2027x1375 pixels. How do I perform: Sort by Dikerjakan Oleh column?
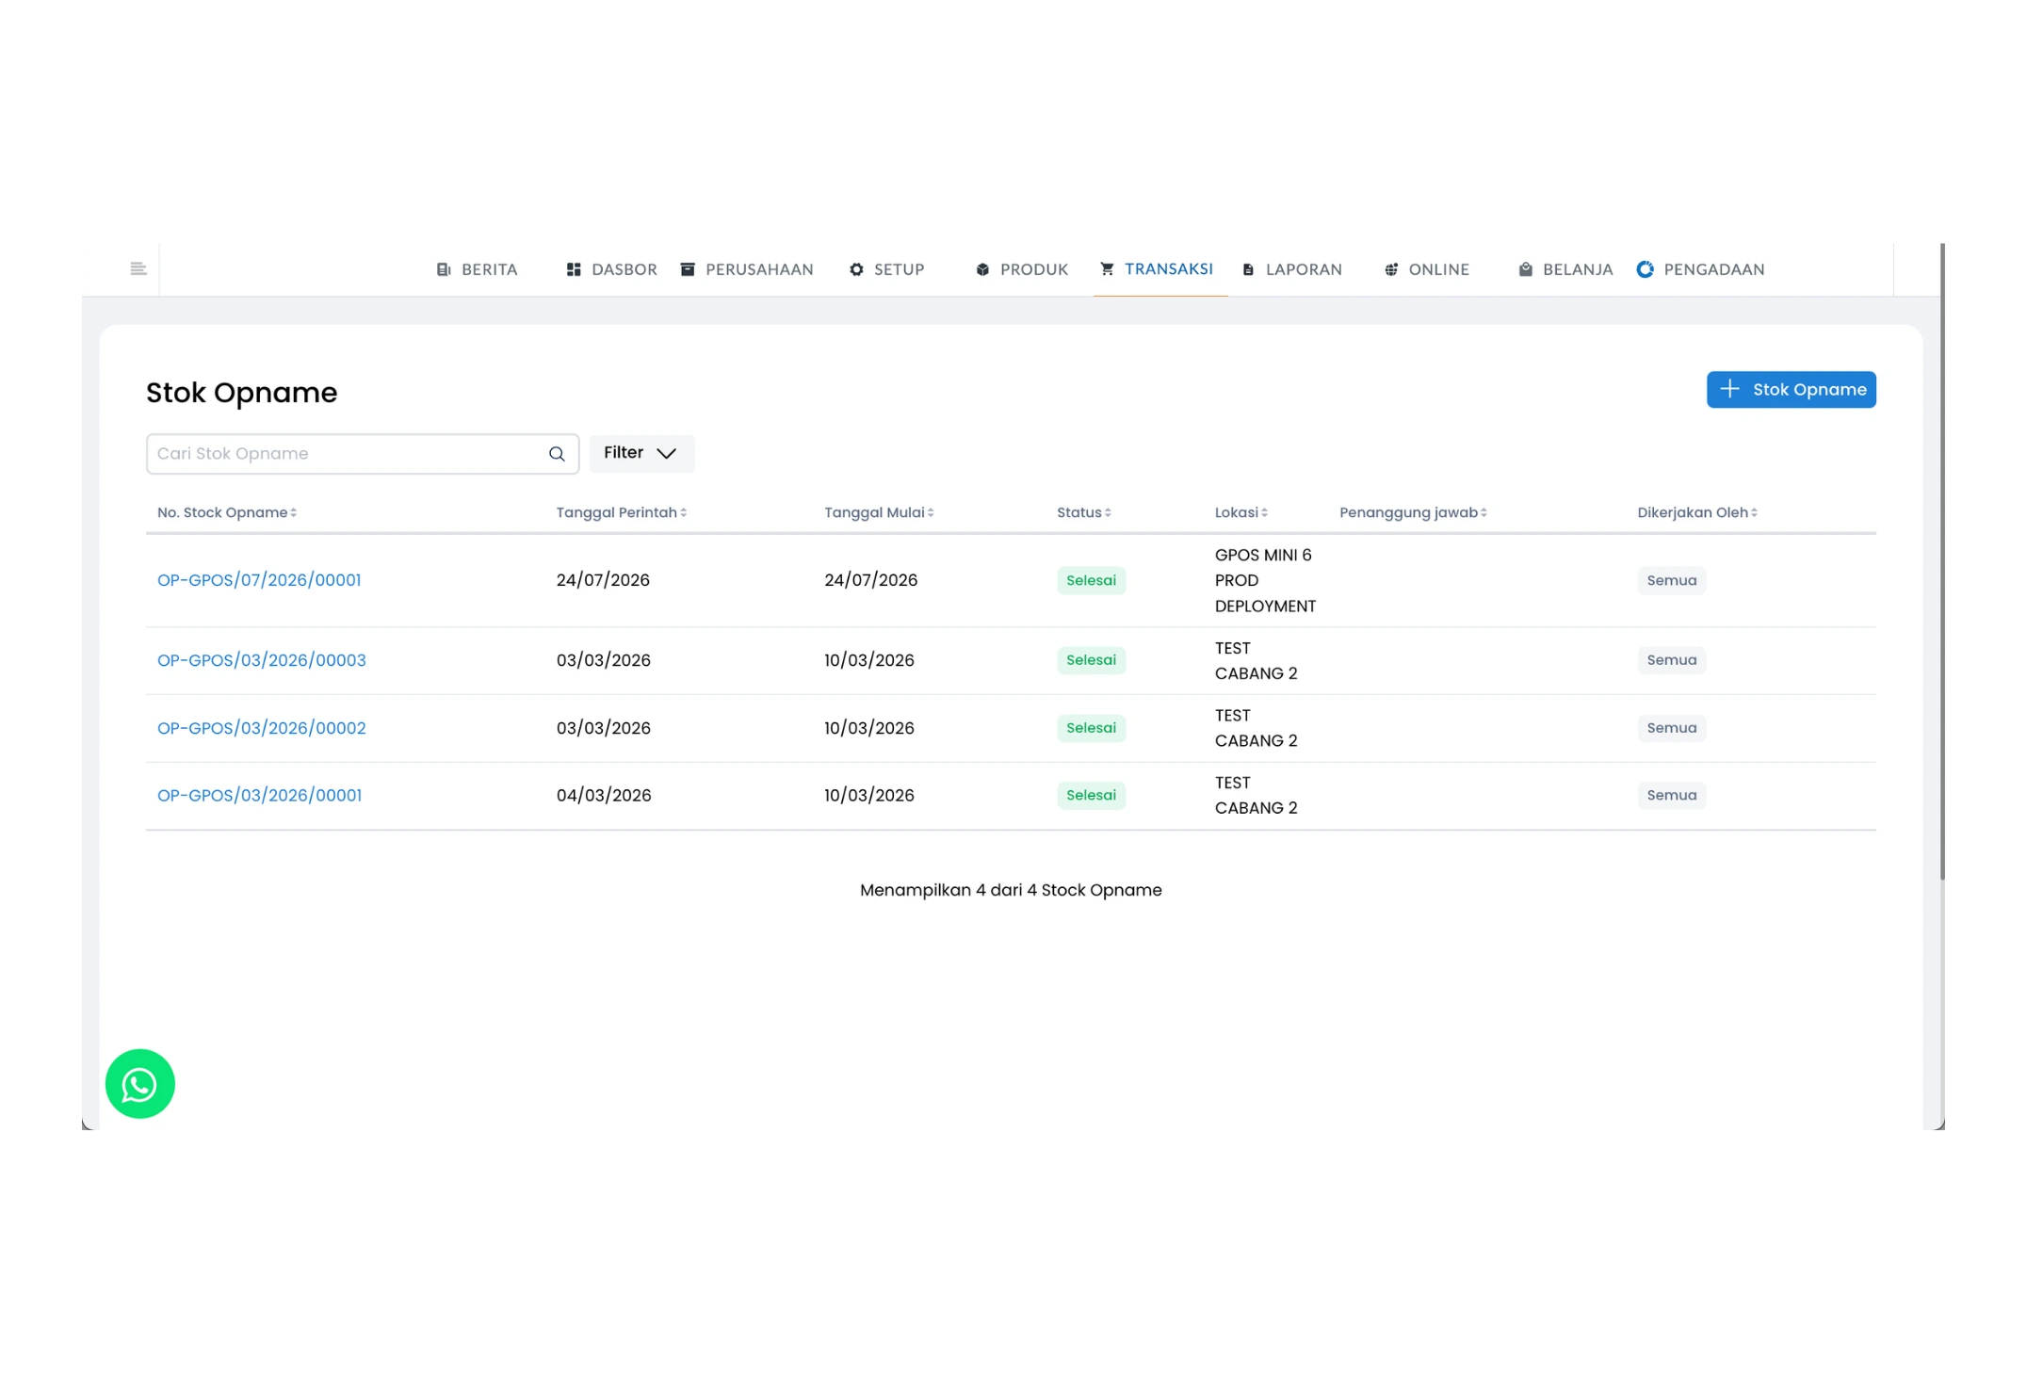(x=1697, y=512)
